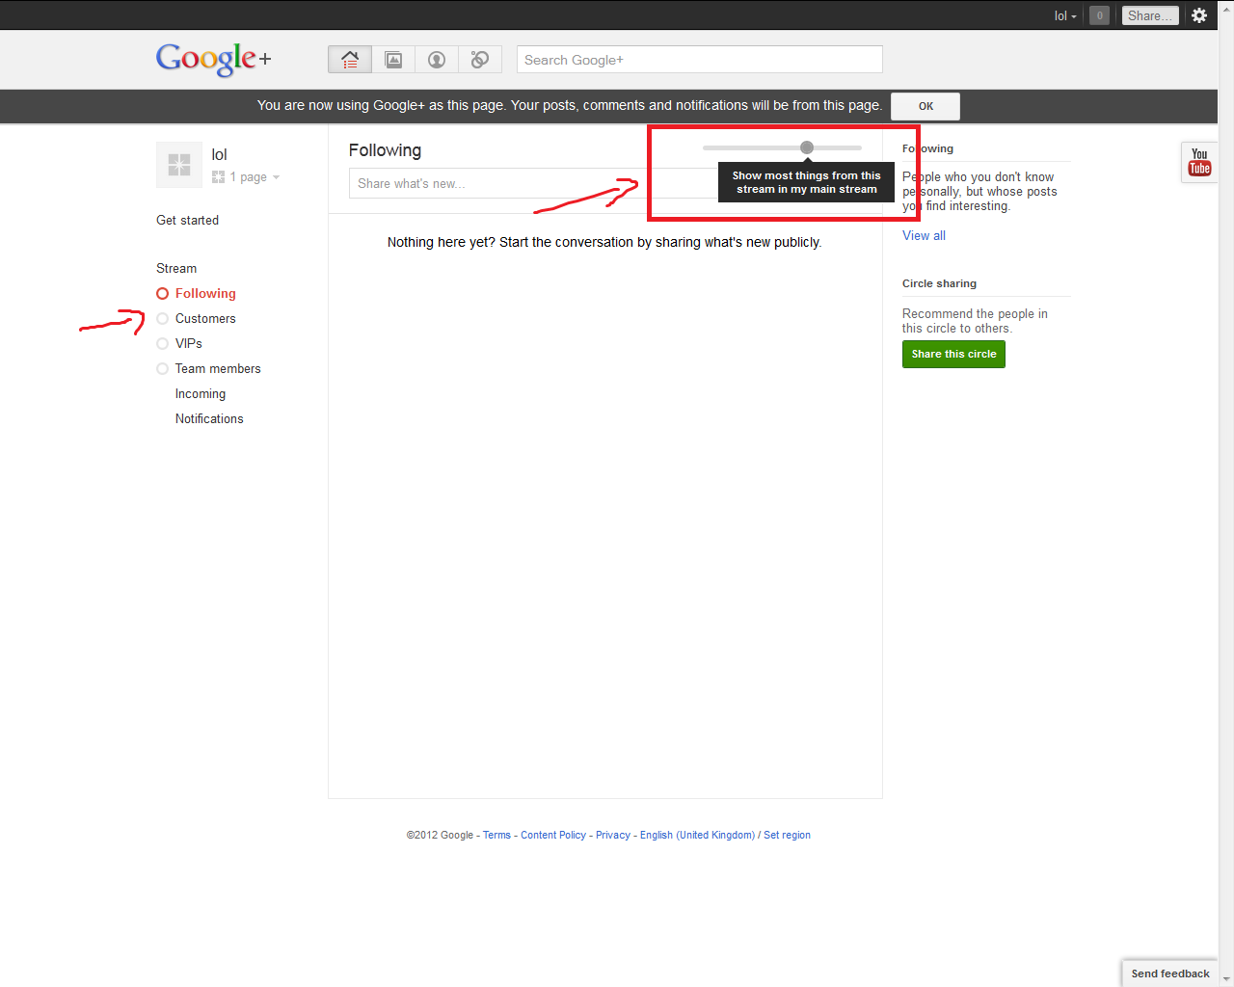Click the lol page name in sidebar
The width and height of the screenshot is (1234, 987).
point(219,154)
